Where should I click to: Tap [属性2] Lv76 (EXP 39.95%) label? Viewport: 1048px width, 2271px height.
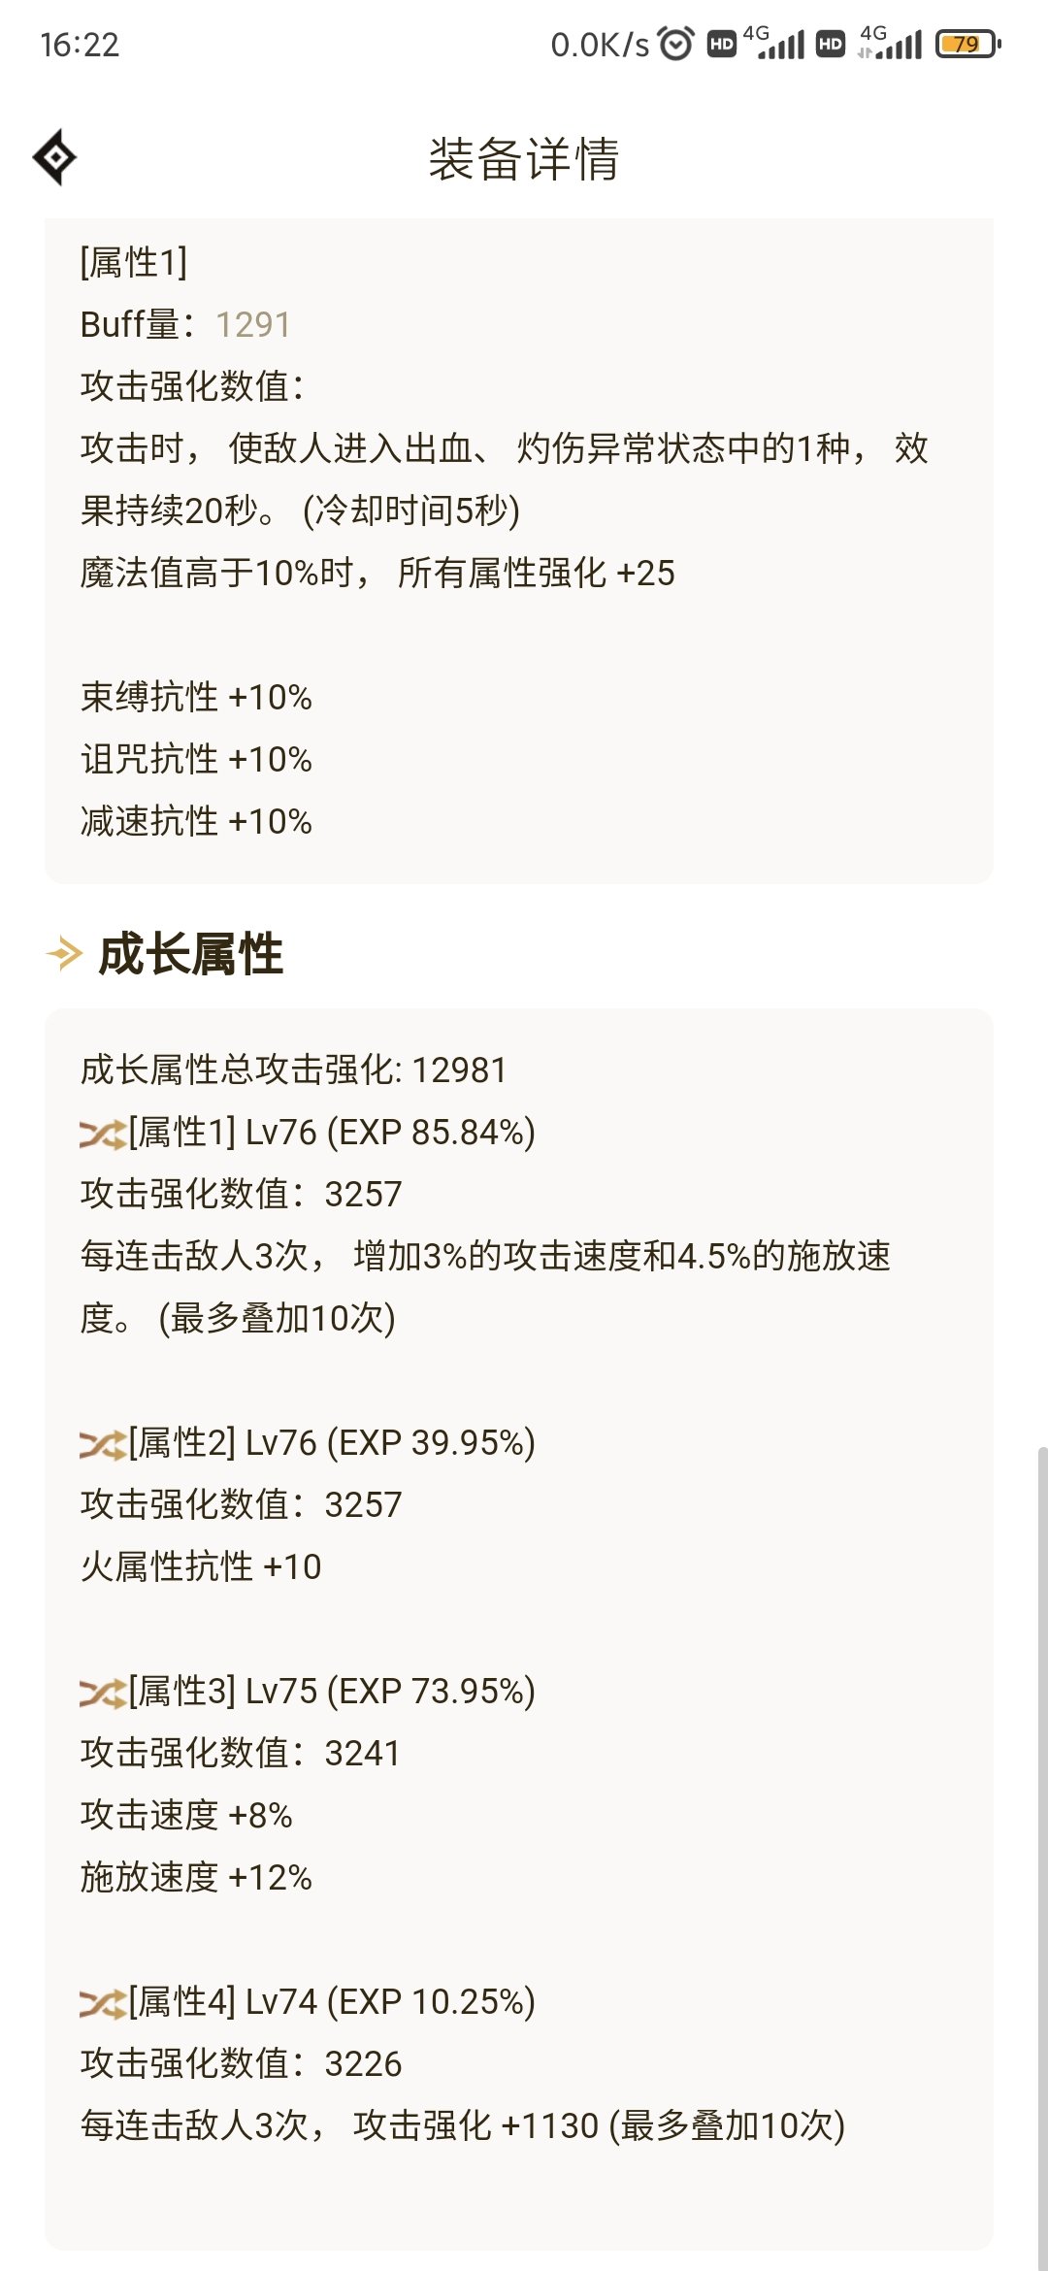332,1443
